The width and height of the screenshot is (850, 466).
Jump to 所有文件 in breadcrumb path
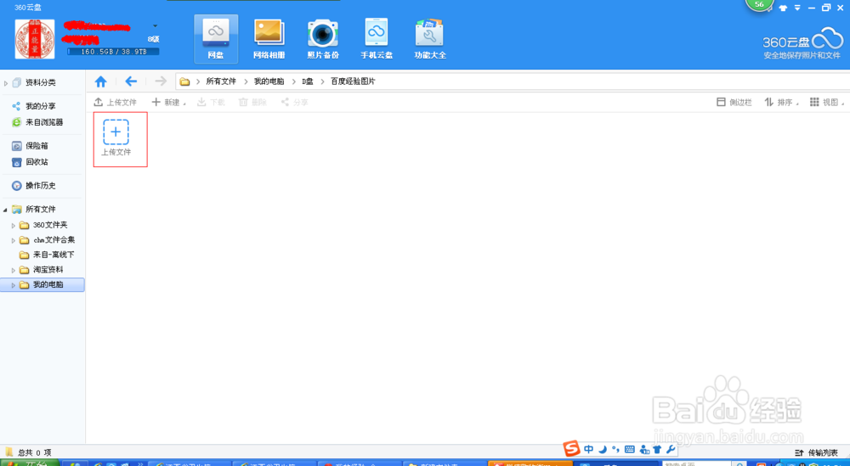(221, 81)
